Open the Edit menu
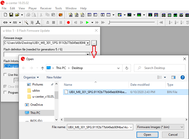189x139 pixels. [12, 8]
